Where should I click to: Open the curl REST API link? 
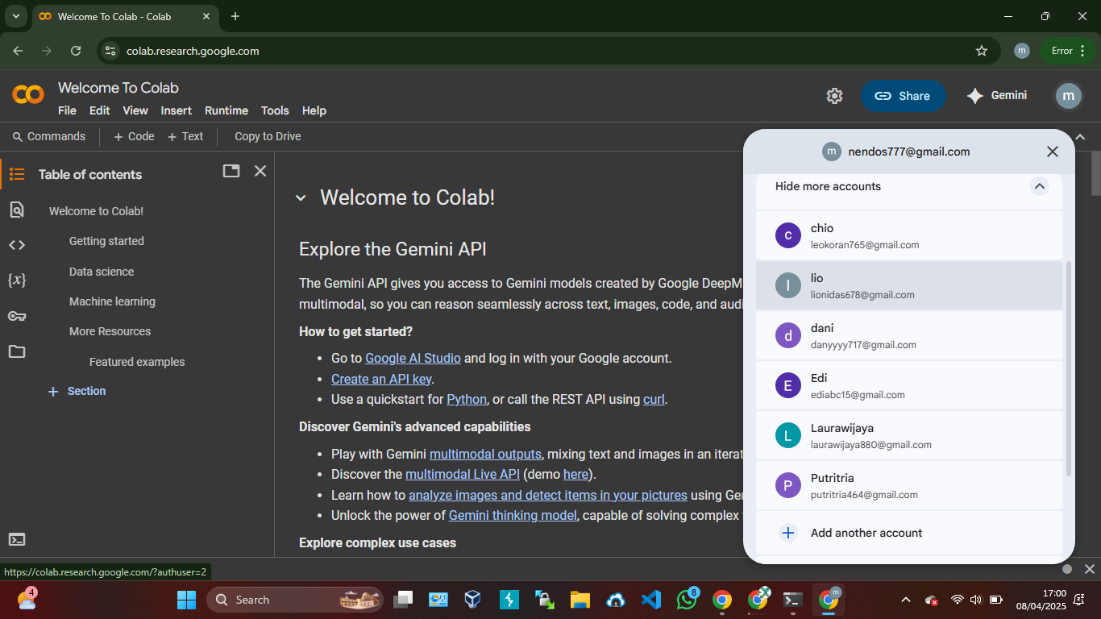[x=654, y=399]
